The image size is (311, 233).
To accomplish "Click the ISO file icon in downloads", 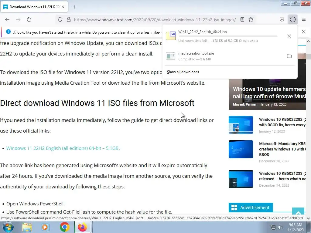I will [x=171, y=36].
